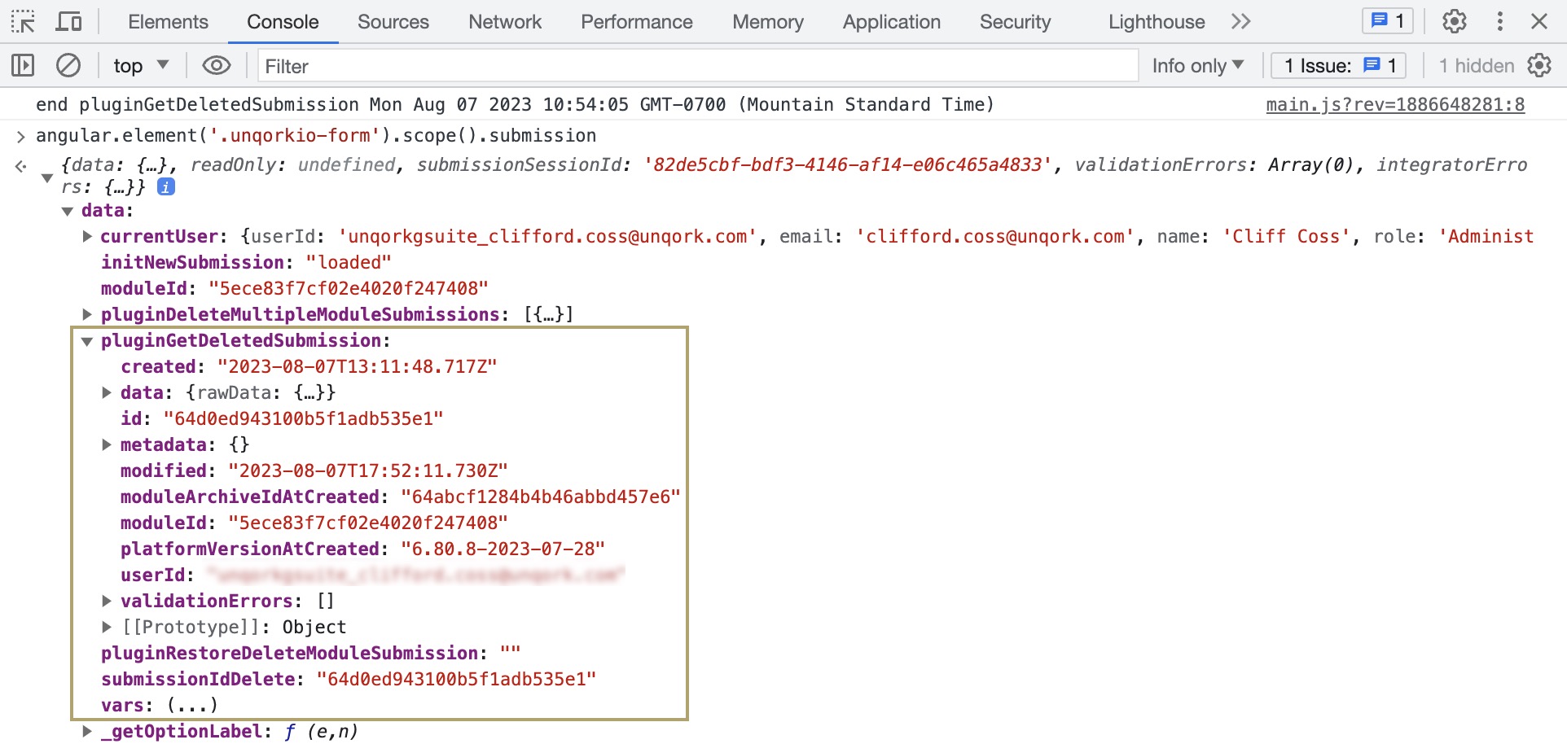Expand the data rawData node

[107, 392]
